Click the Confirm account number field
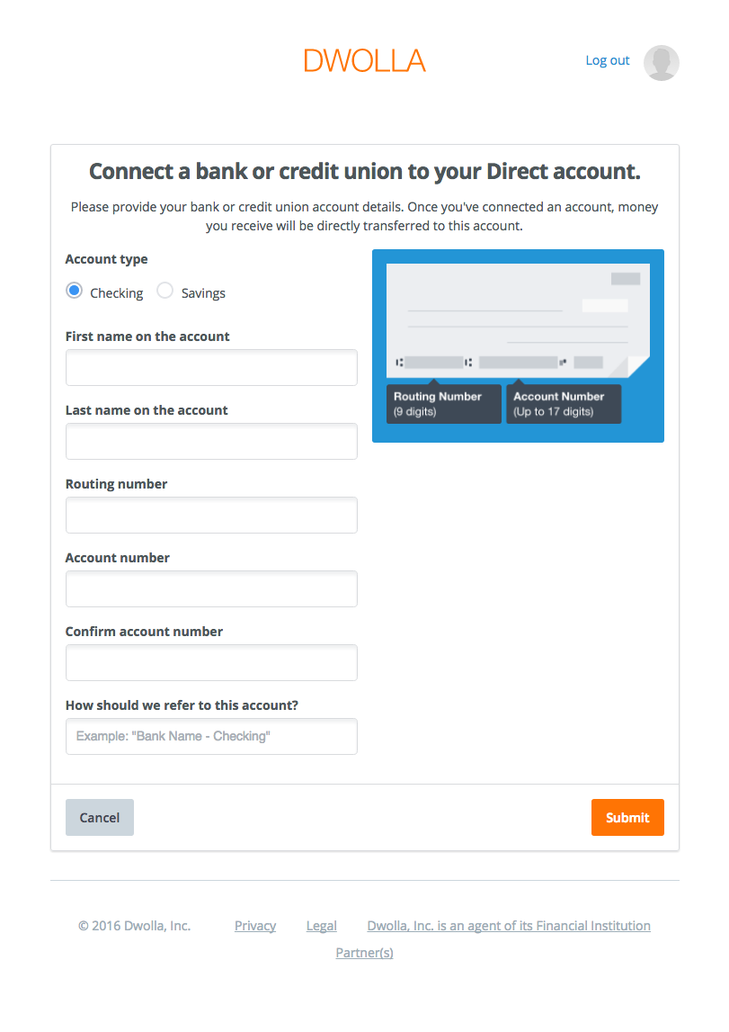The height and width of the screenshot is (1032, 729). (x=211, y=663)
